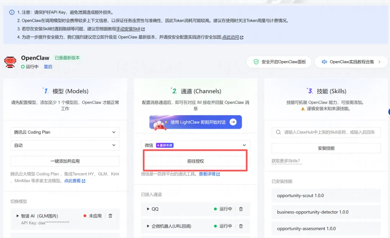This screenshot has width=390, height=238.
Task: Click the arrow circle on the LightClaw banner
Action: (x=233, y=122)
